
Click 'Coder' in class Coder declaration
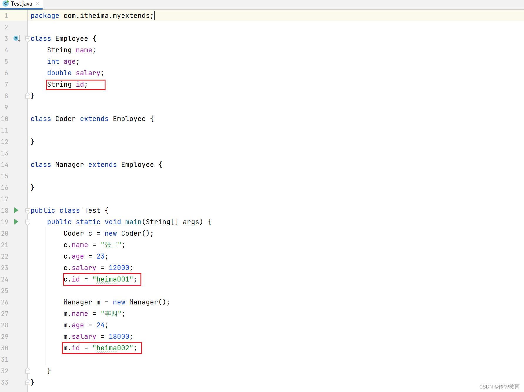coord(66,119)
